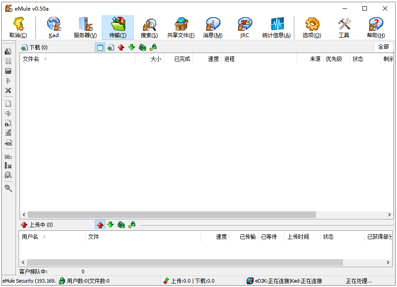Click the resume play icon in left sidebar
Image resolution: width=397 pixels, height=287 pixels.
8,81
